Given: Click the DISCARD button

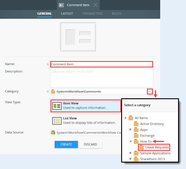Looking at the screenshot, I should [90, 144].
